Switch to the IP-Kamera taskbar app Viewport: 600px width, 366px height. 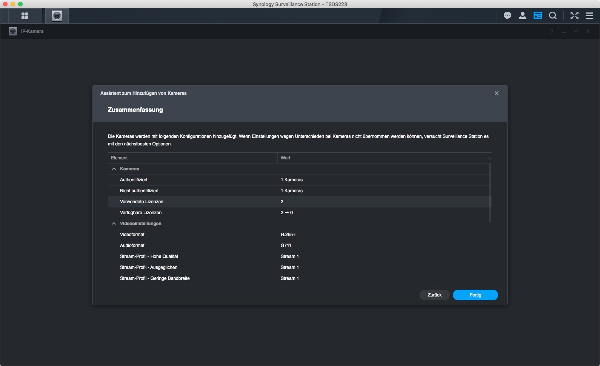point(57,16)
